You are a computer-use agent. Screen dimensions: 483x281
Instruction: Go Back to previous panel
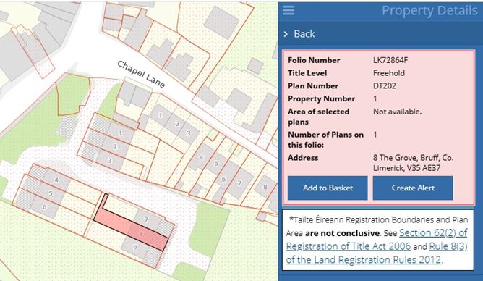point(304,33)
